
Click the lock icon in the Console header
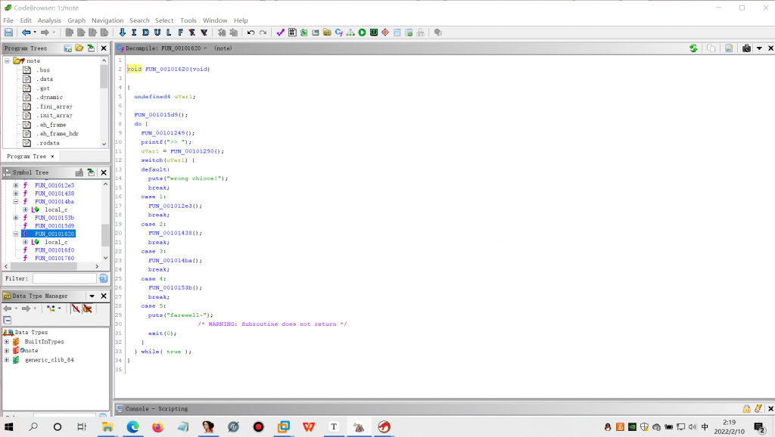point(746,408)
